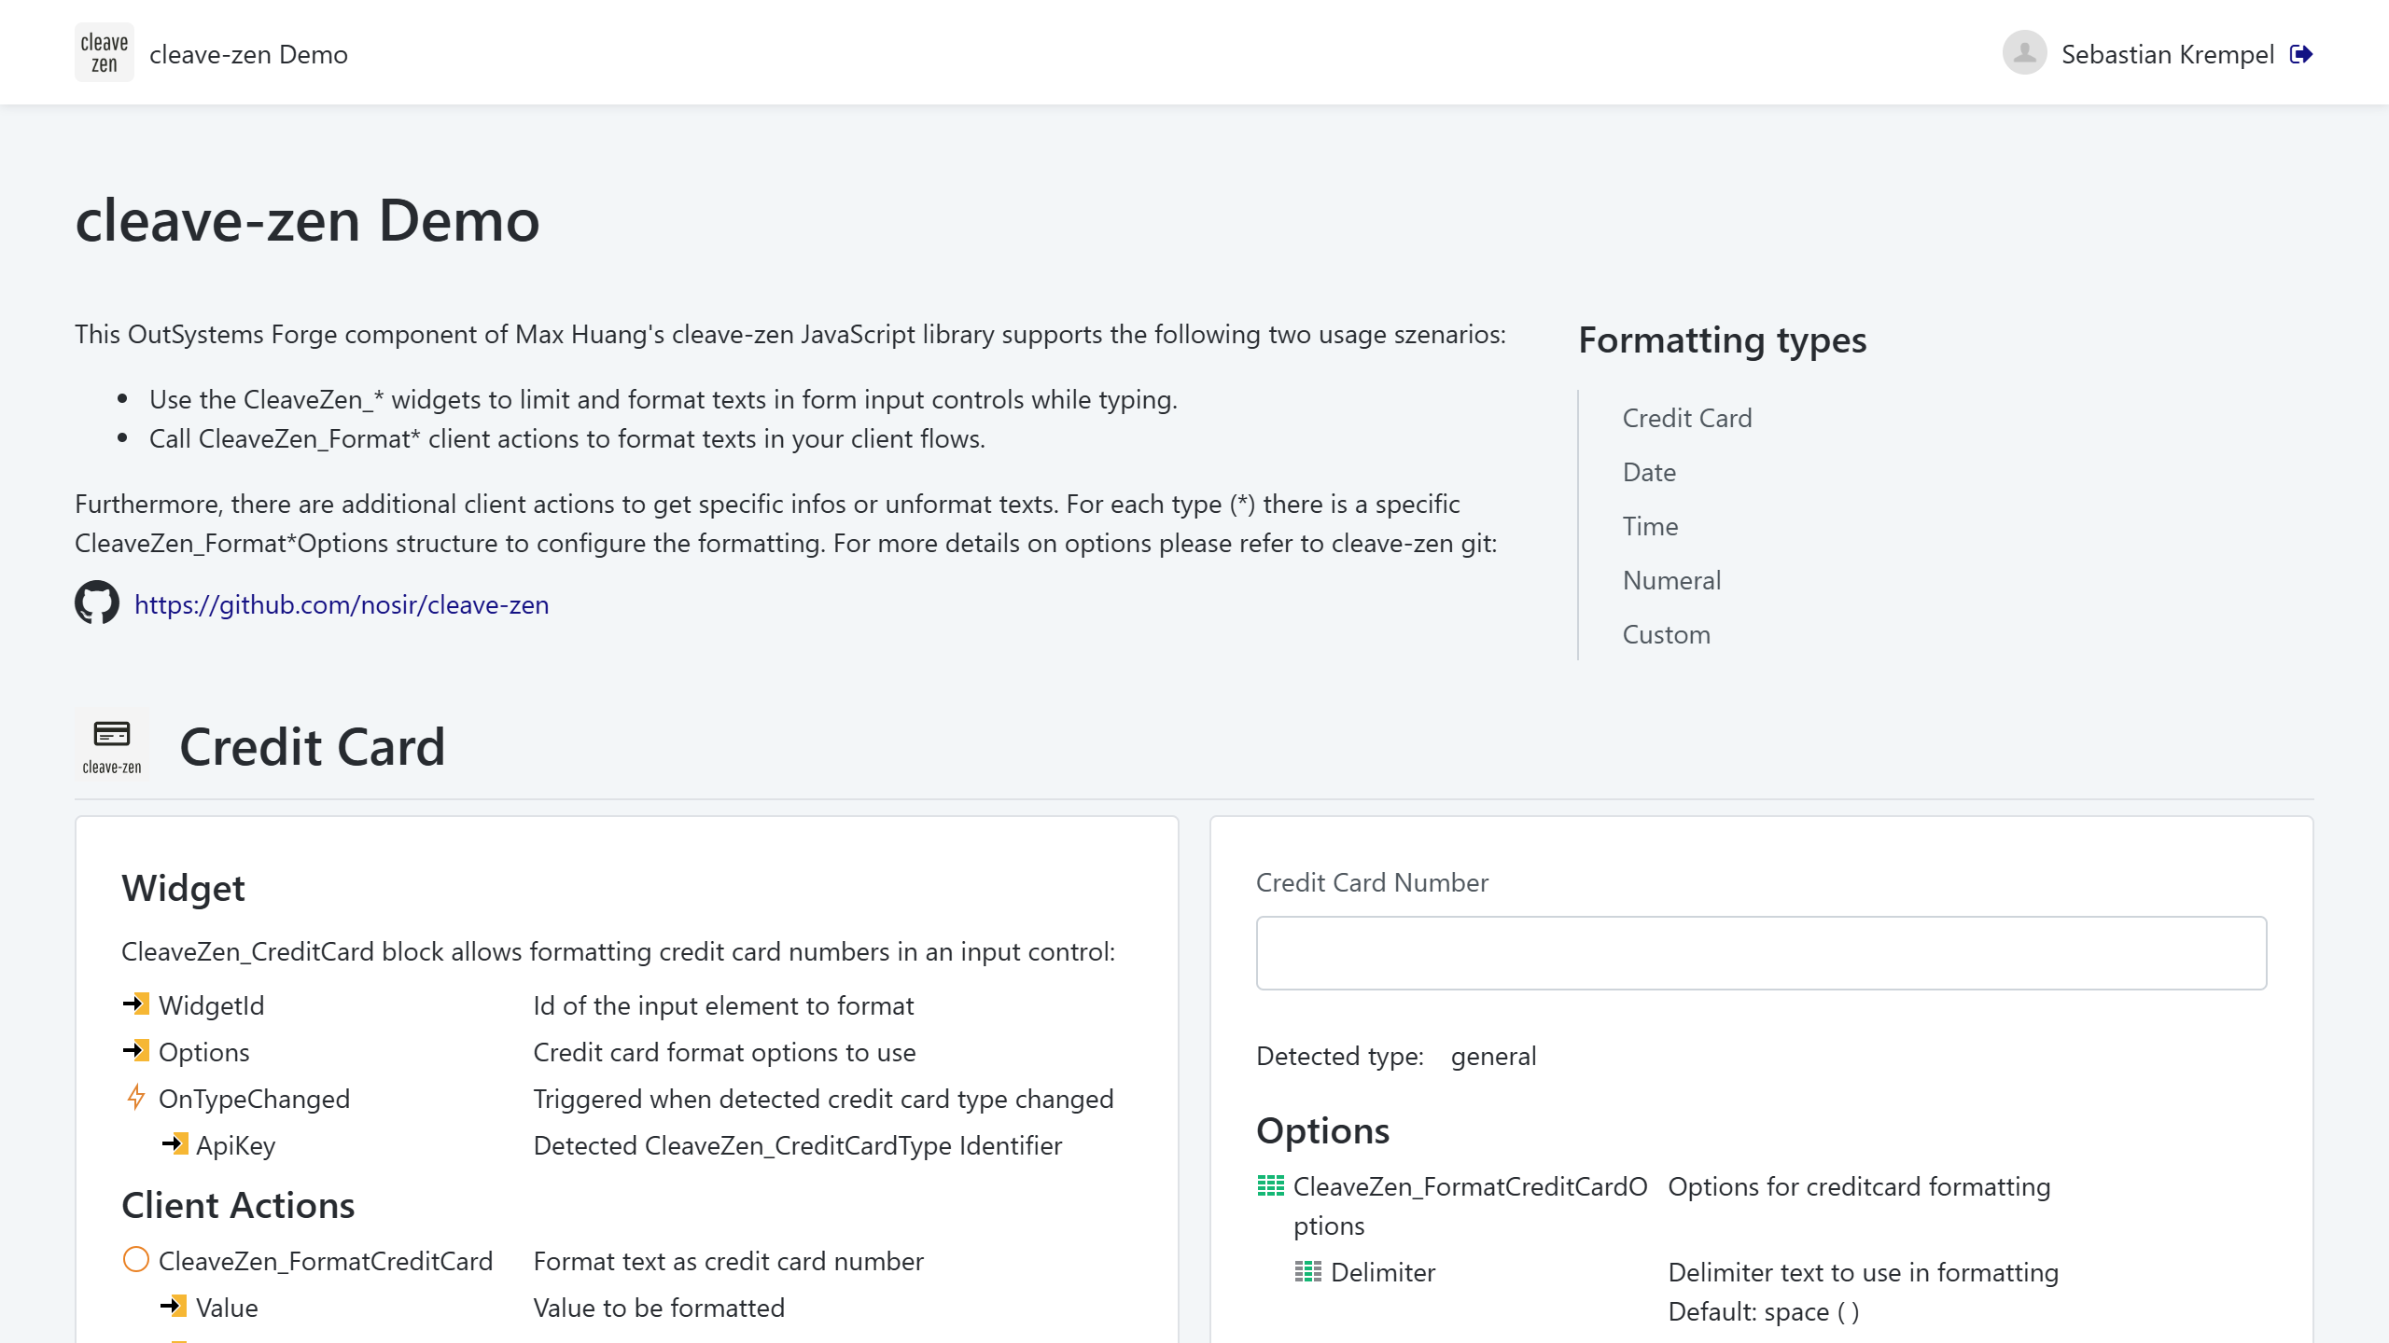Click the Delimiter attribute grid icon
This screenshot has height=1343, width=2389.
click(1307, 1272)
